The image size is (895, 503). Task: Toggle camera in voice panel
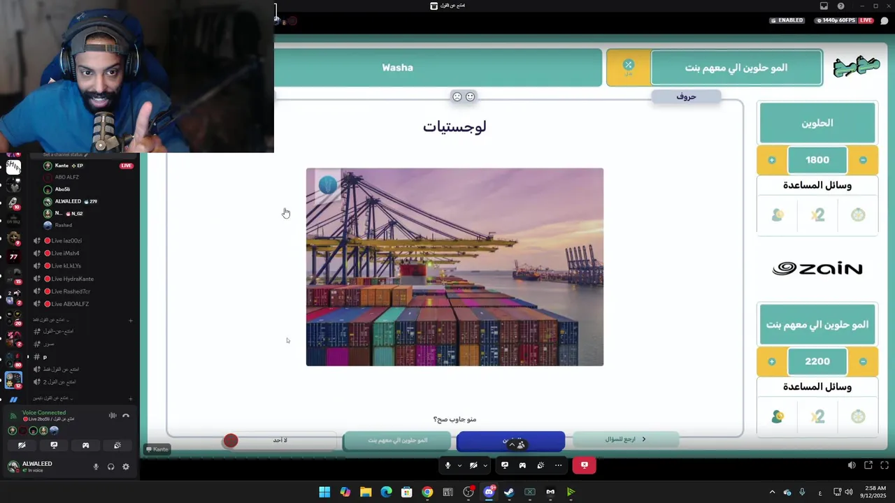(22, 445)
